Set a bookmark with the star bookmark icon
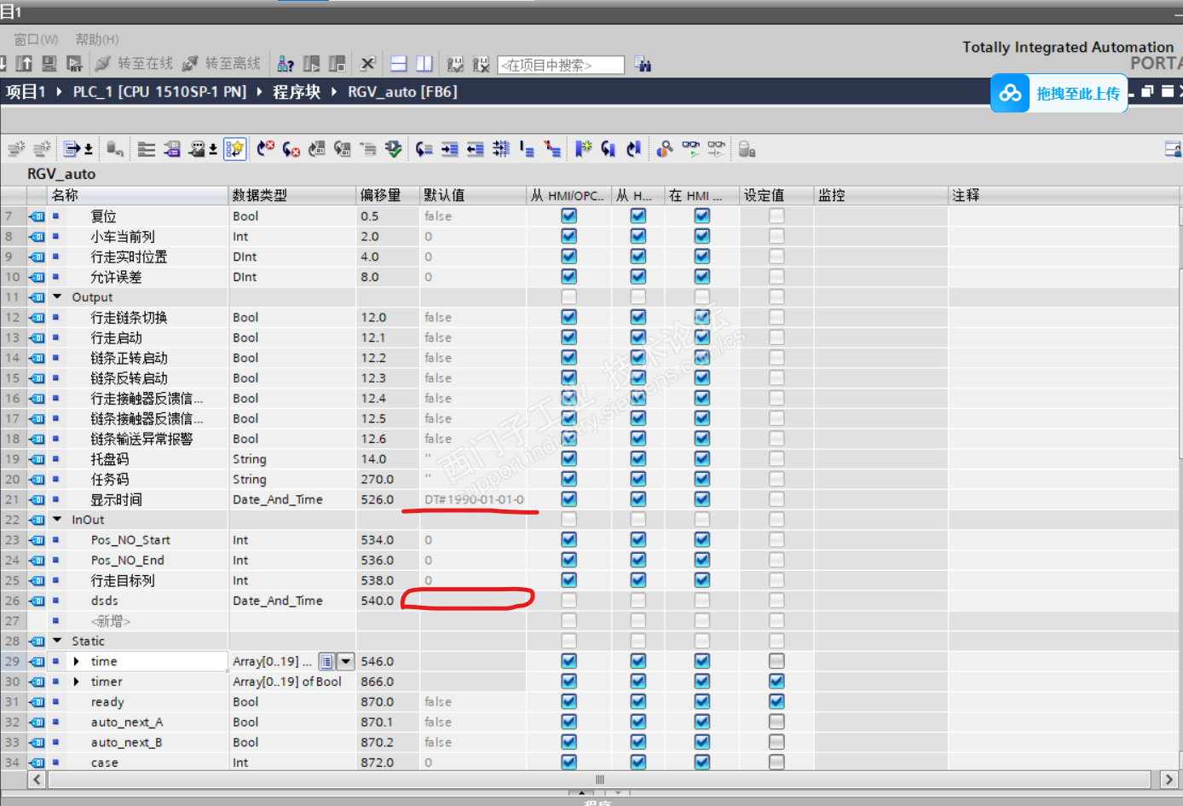The width and height of the screenshot is (1183, 806). click(583, 149)
